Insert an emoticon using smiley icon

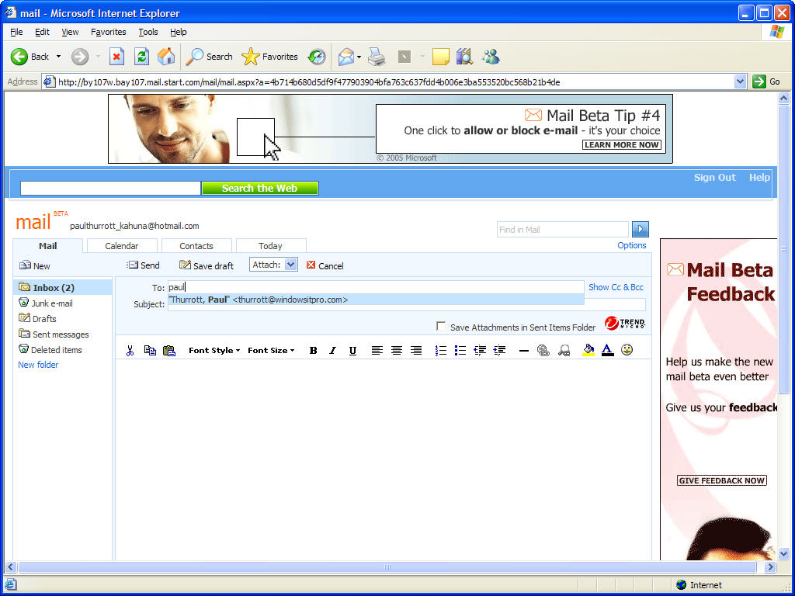tap(627, 350)
